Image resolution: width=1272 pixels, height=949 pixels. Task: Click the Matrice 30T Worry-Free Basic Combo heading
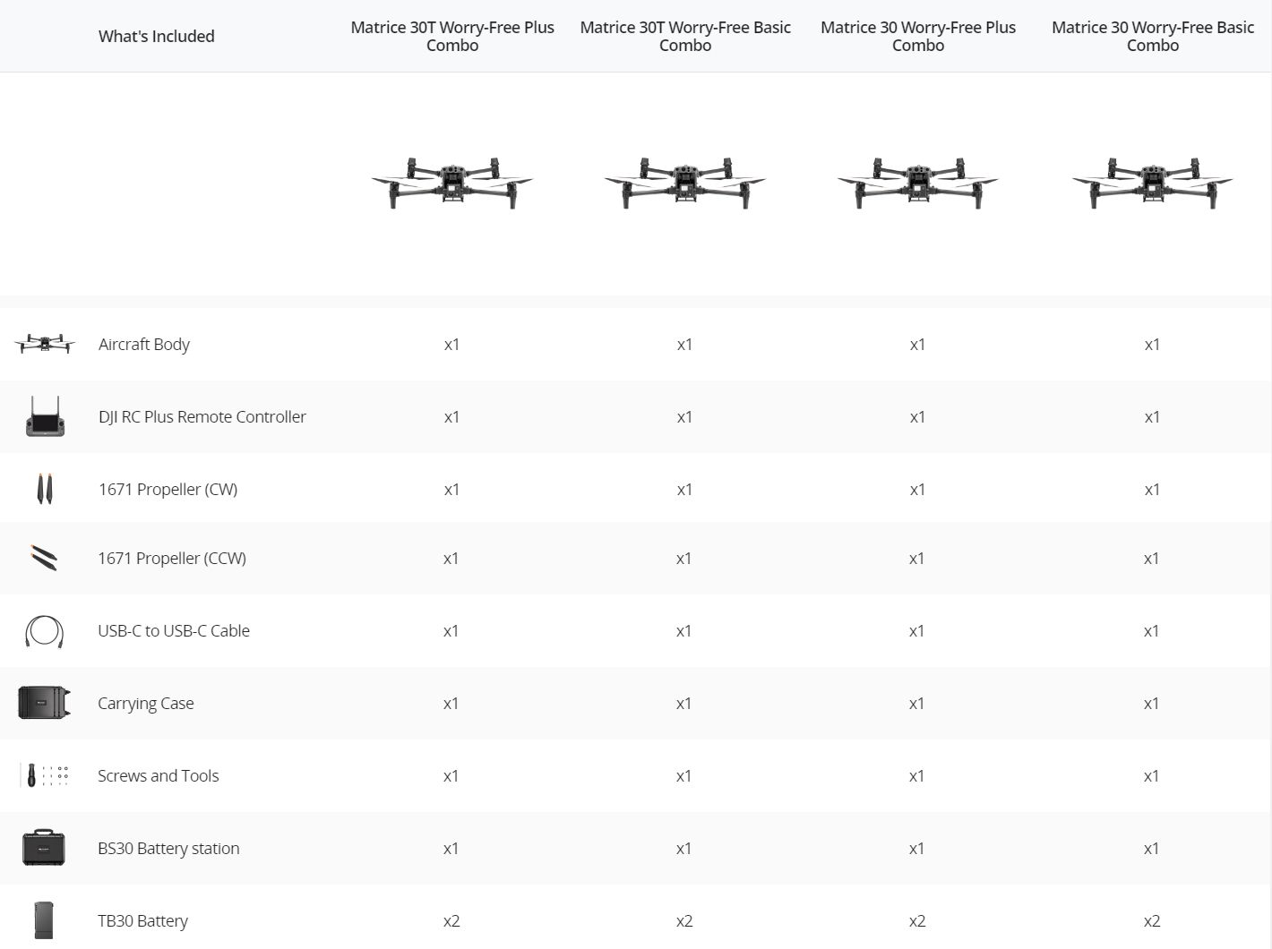pos(685,37)
